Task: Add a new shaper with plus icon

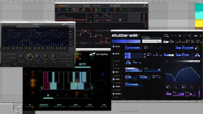Action: point(130,10)
